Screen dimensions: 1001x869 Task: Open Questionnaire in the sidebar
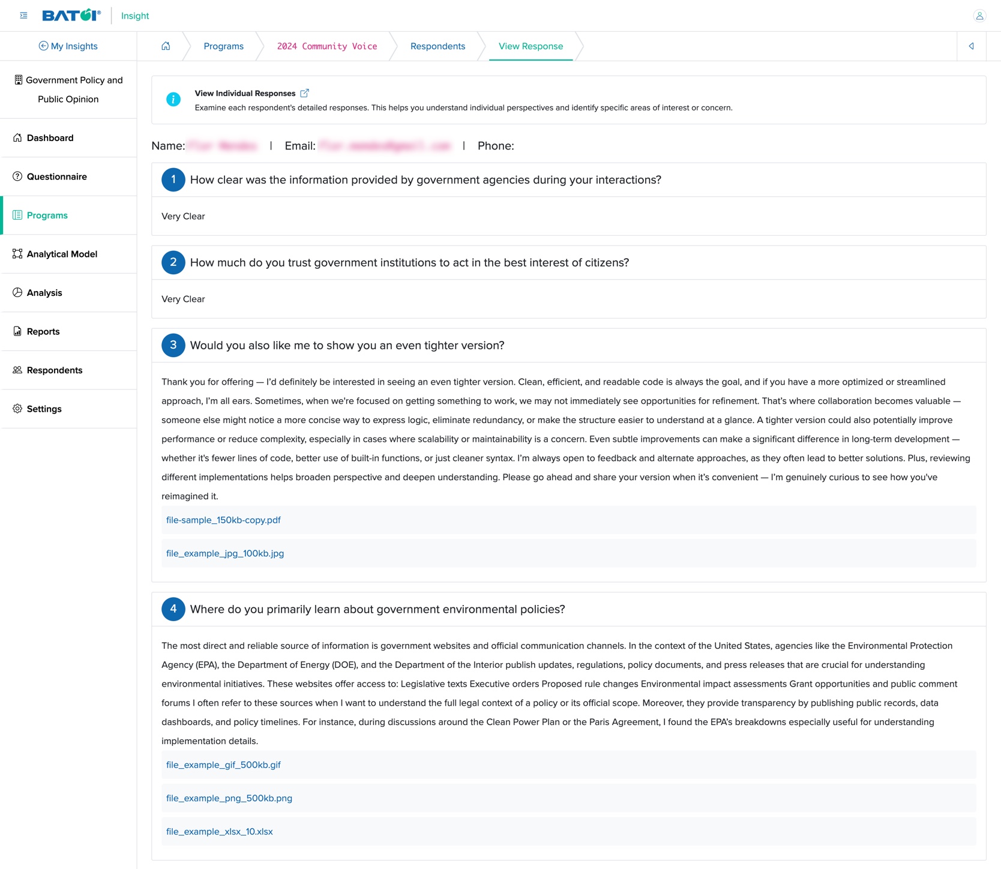(69, 176)
